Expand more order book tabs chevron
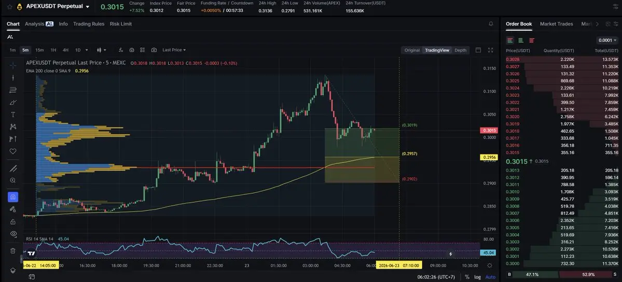Screen dimensions: 622x282 pos(598,24)
